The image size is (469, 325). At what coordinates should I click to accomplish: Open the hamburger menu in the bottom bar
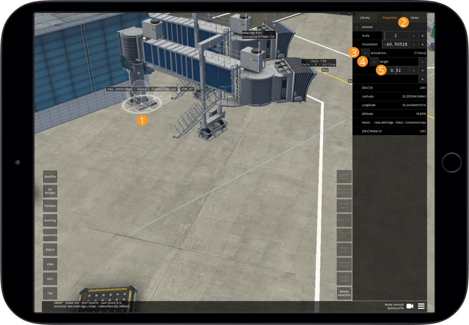click(421, 306)
